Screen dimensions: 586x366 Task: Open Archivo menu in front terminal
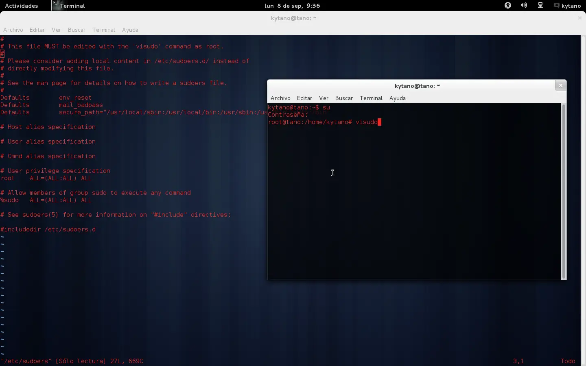[280, 98]
